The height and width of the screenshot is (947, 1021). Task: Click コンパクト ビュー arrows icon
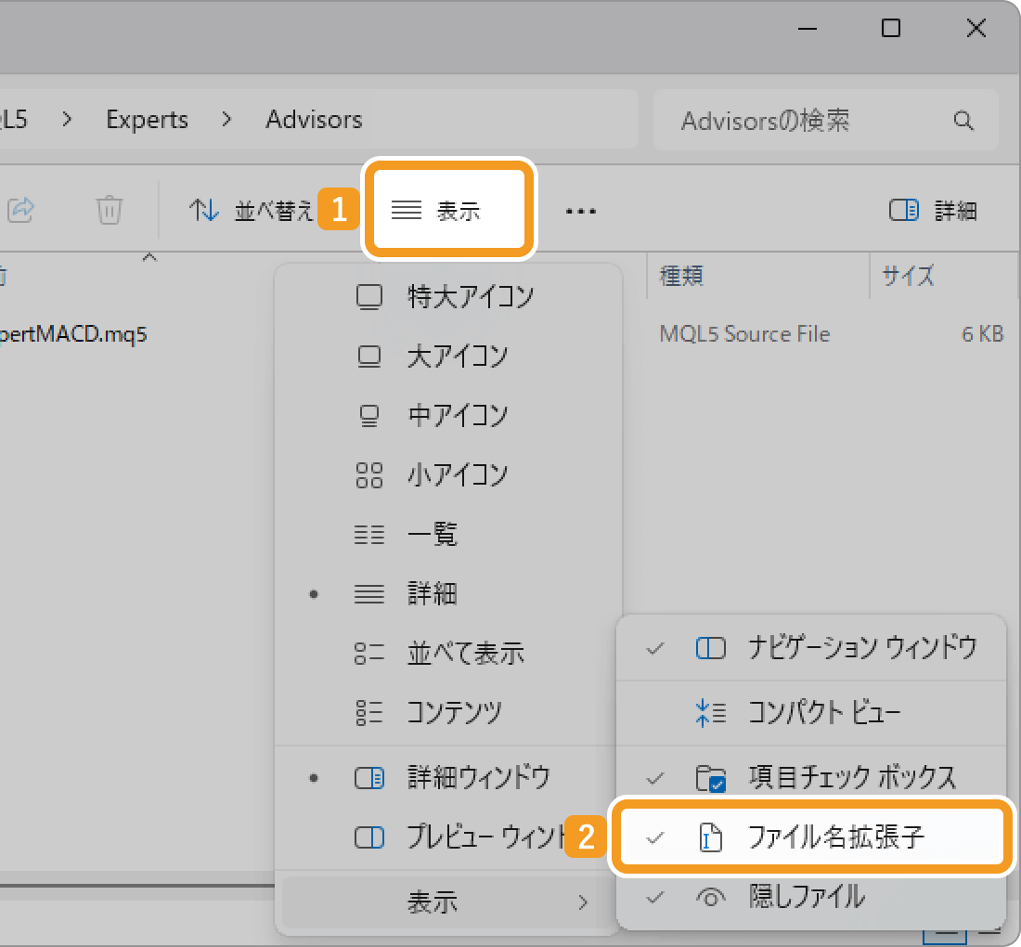pos(710,712)
